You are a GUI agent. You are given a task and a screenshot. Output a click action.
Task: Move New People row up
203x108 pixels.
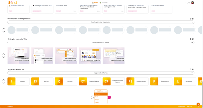click(4, 29)
